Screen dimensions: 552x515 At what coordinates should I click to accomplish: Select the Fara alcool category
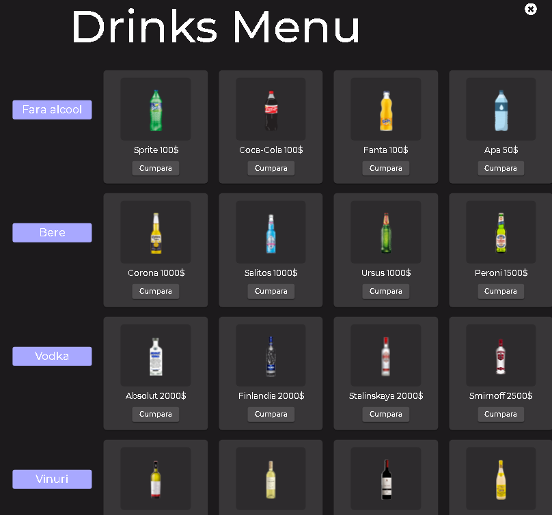(x=52, y=109)
